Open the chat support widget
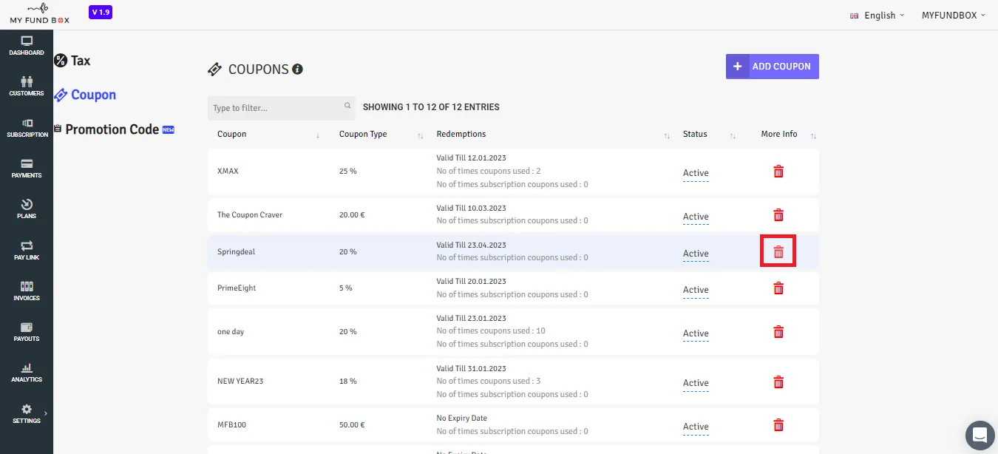Image resolution: width=998 pixels, height=454 pixels. [980, 434]
